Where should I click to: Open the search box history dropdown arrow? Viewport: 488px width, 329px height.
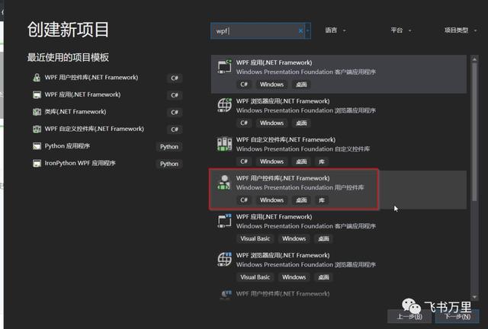point(308,30)
